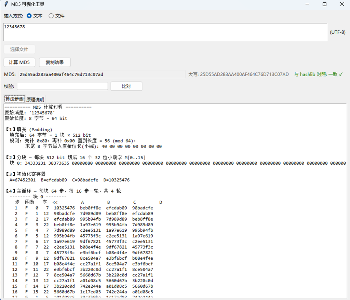350x300 pixels.
Task: Click the uppercase 大写 hash label
Action: pyautogui.click(x=238, y=74)
